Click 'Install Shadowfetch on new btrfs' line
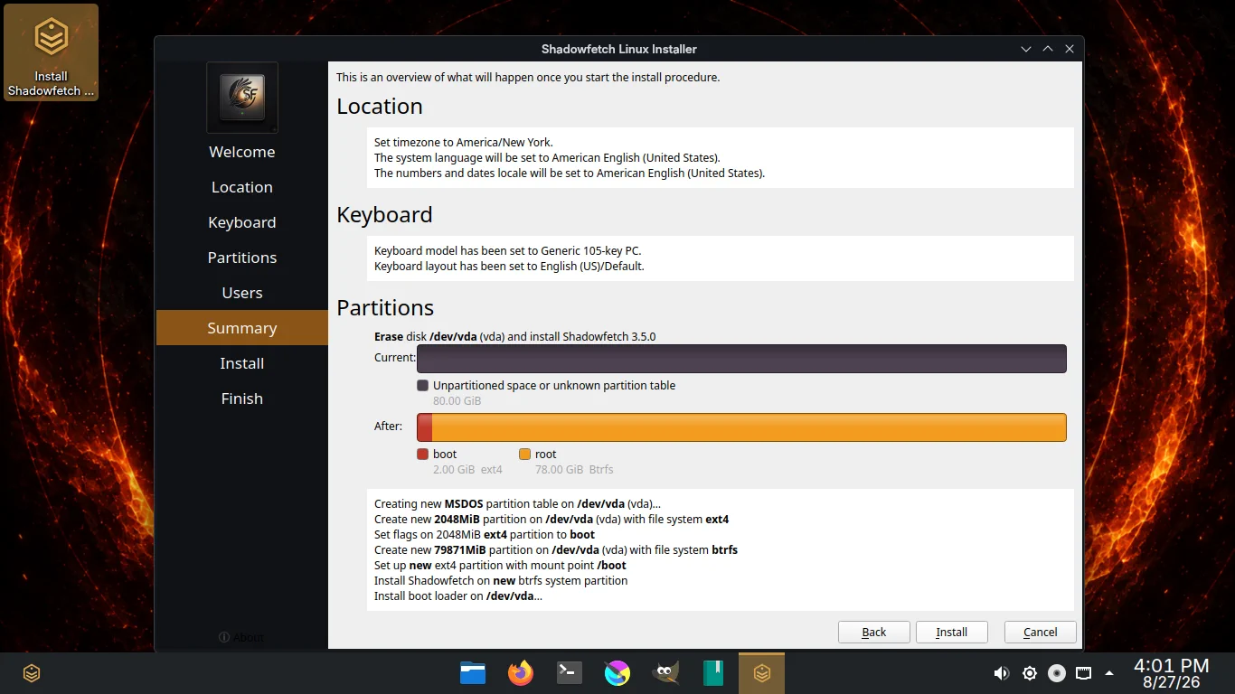 [501, 580]
